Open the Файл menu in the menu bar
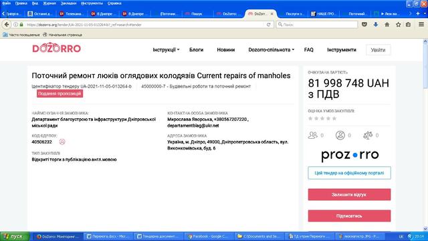This screenshot has height=241, width=428. tap(6, 3)
